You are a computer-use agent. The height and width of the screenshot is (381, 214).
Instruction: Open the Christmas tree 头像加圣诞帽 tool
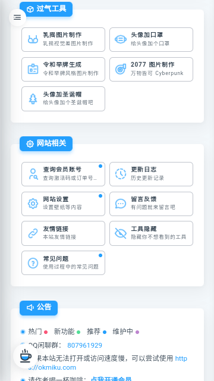coord(64,99)
